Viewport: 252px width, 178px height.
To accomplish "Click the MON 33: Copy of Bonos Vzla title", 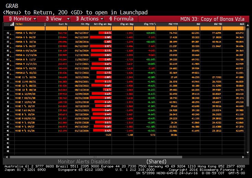I will (x=212, y=19).
